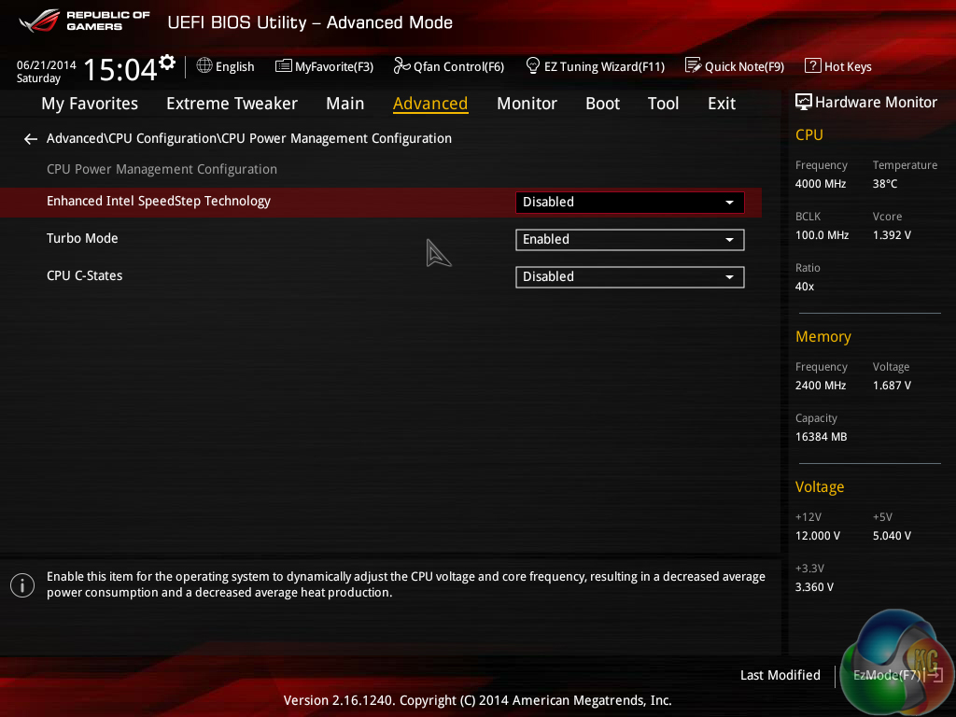Click the +12V reading 12.000 V

tap(818, 535)
